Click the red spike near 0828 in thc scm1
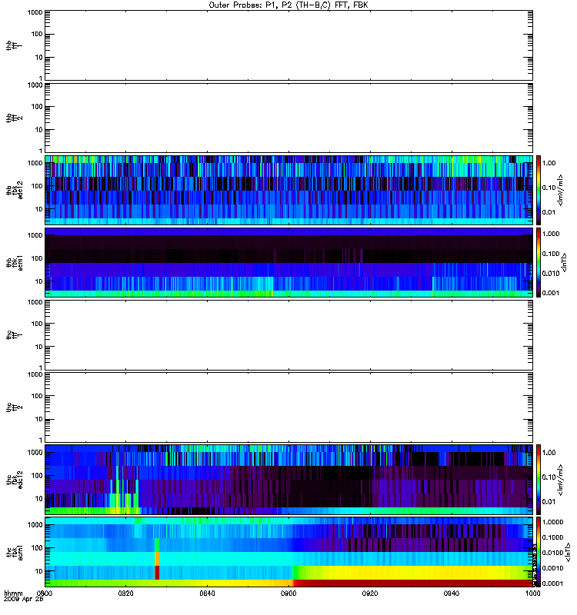The width and height of the screenshot is (577, 615). coord(157,572)
